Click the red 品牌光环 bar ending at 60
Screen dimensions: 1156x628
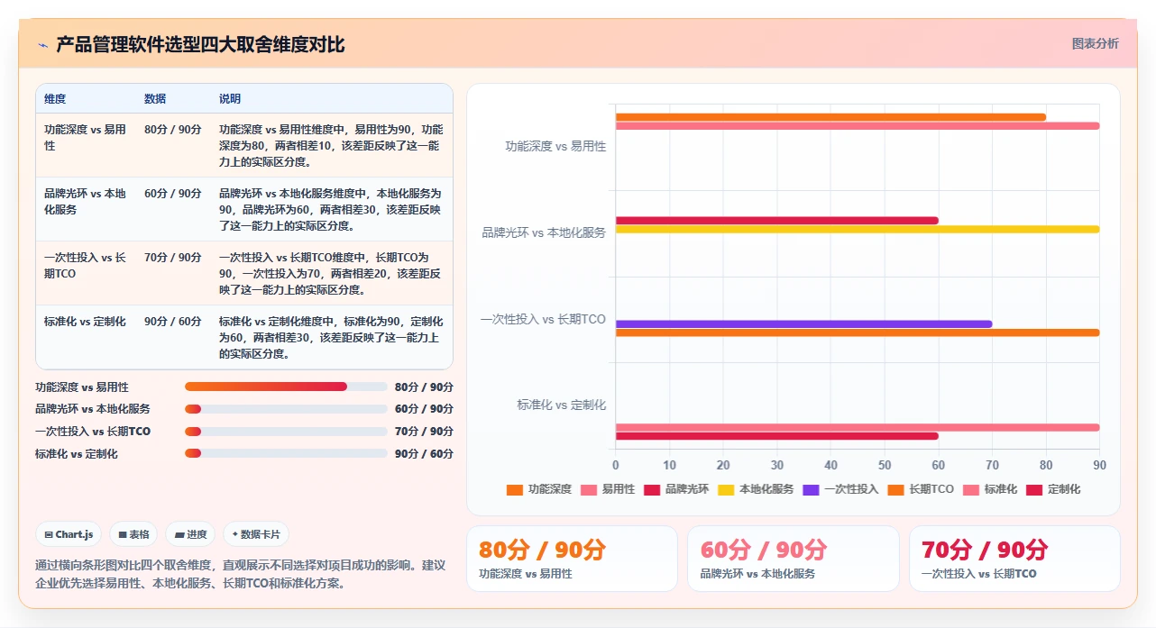[x=776, y=221]
